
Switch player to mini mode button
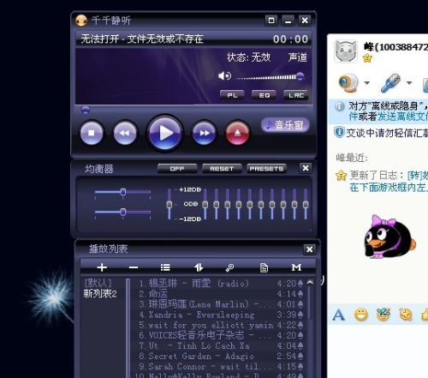click(271, 21)
